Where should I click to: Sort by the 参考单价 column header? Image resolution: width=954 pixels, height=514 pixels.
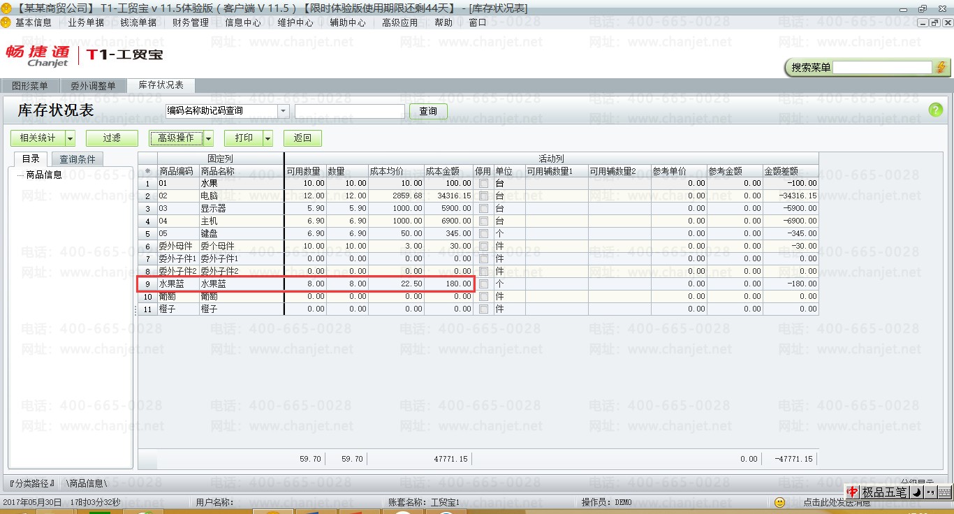[x=679, y=171]
